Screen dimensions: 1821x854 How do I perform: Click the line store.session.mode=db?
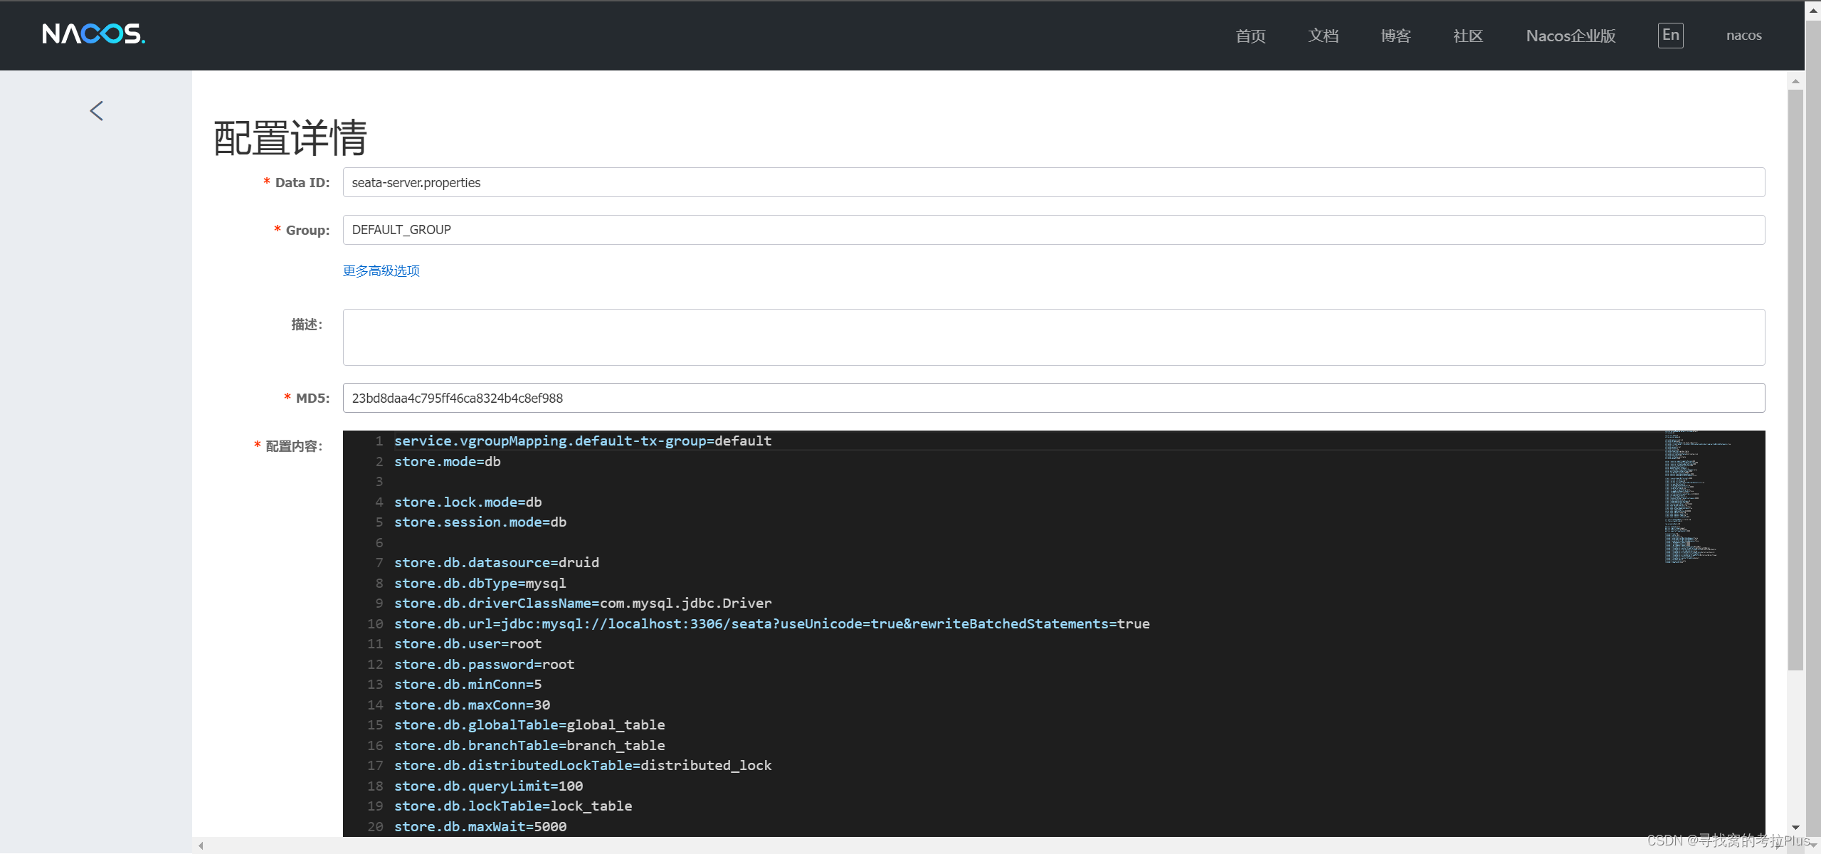[x=480, y=522]
